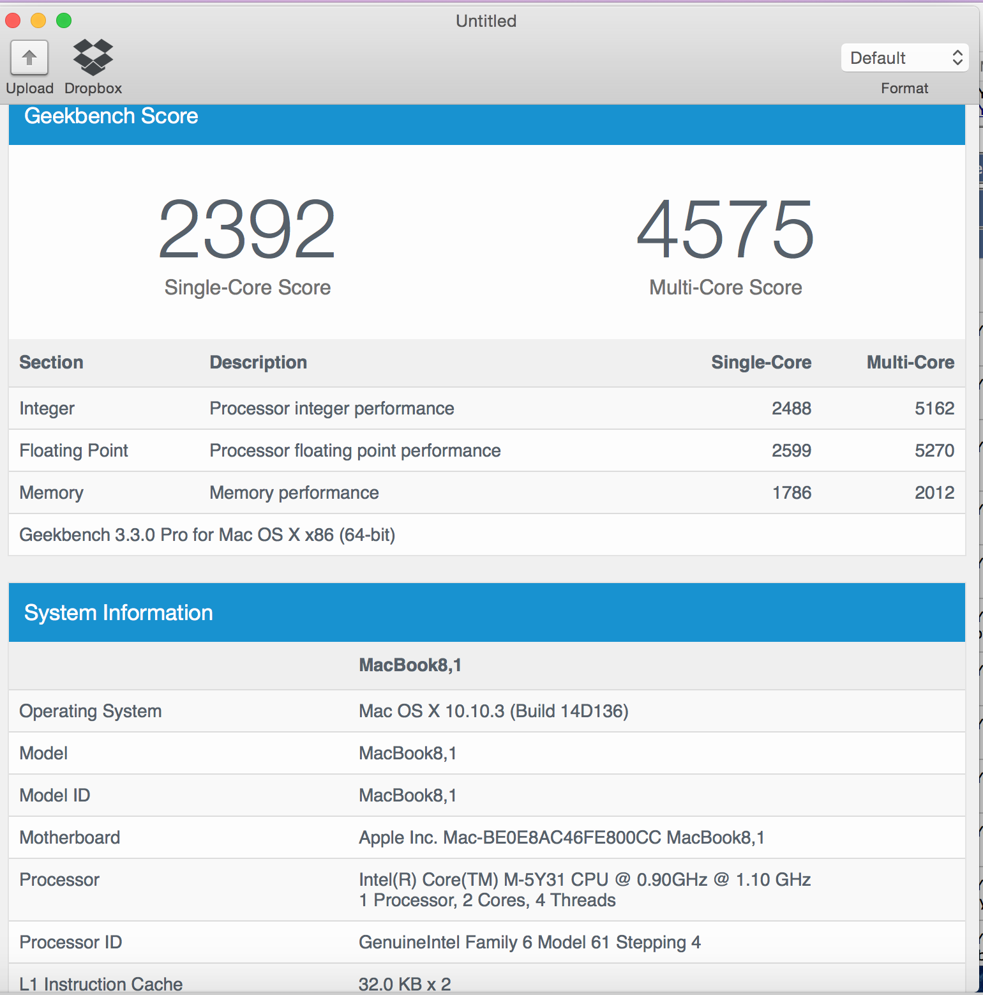Image resolution: width=983 pixels, height=995 pixels.
Task: Click the Single-Core Score label
Action: [248, 287]
